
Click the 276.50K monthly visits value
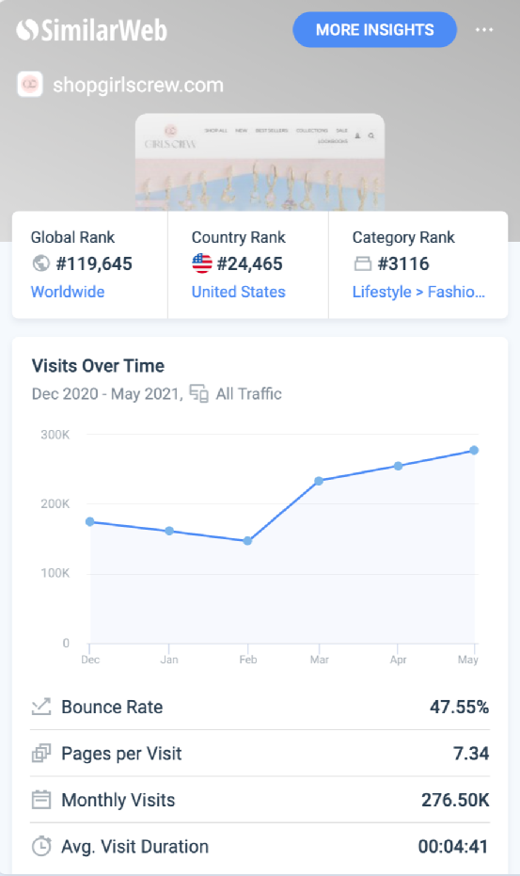pos(455,800)
